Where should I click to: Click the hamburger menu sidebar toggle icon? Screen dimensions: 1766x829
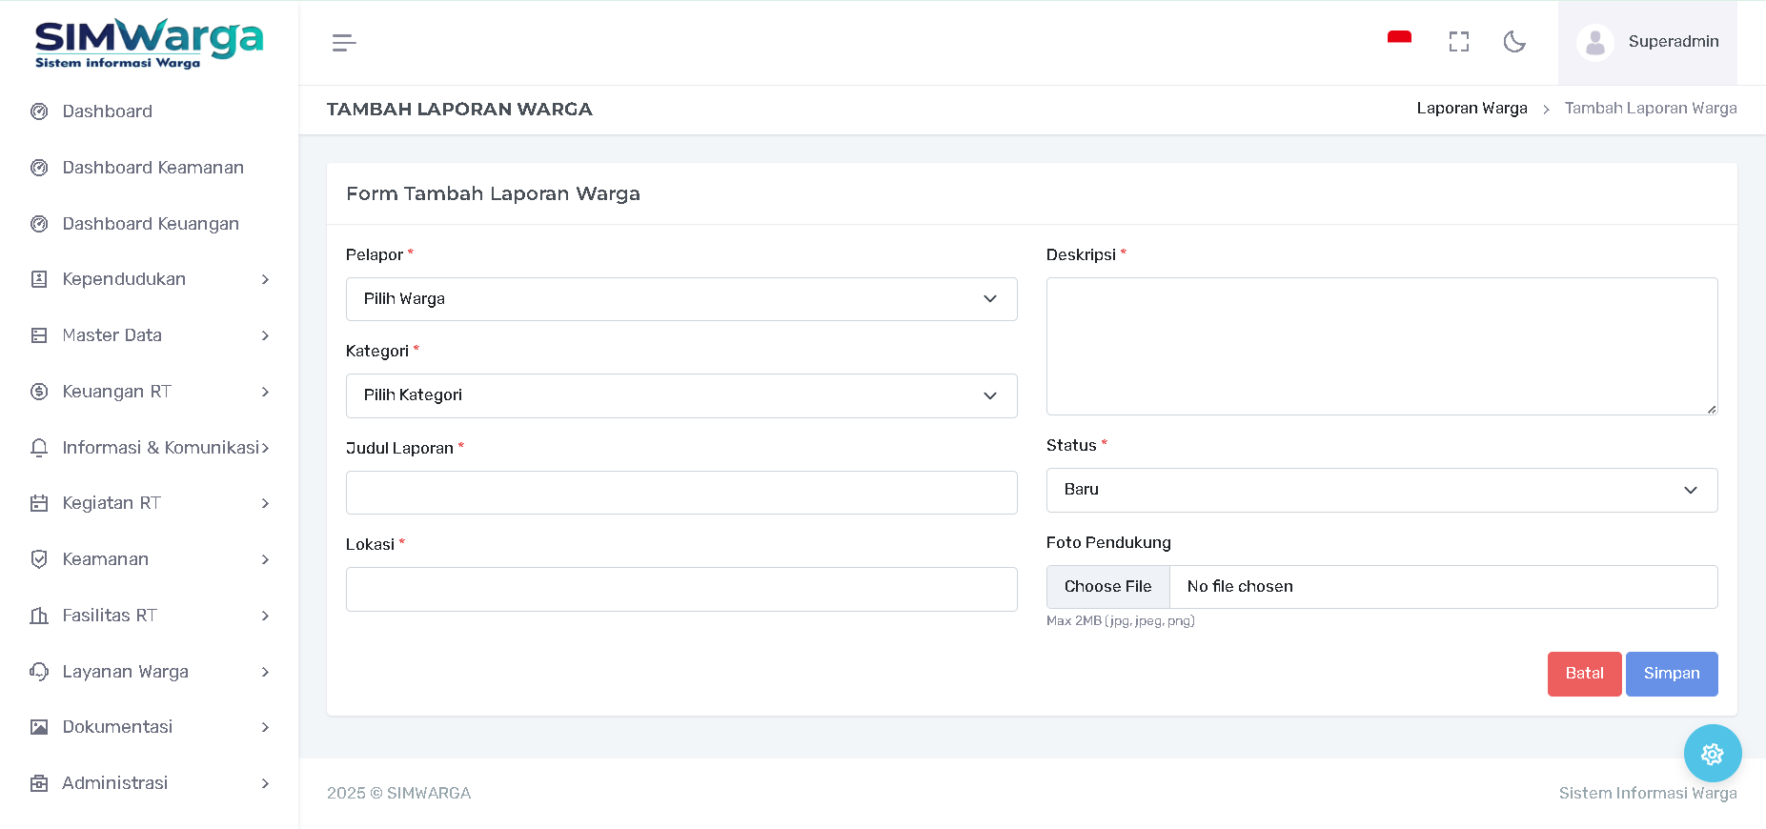click(x=344, y=43)
